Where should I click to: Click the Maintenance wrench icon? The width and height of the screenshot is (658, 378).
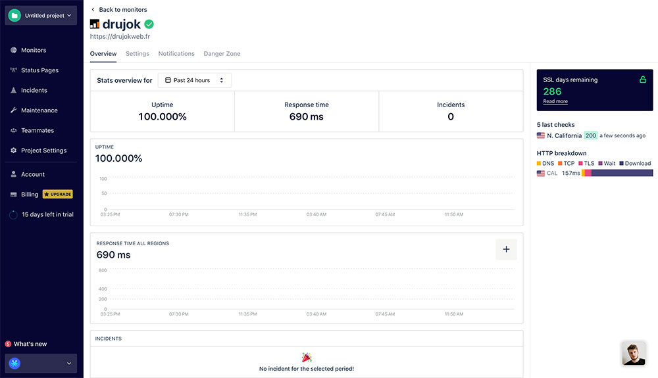click(x=13, y=110)
